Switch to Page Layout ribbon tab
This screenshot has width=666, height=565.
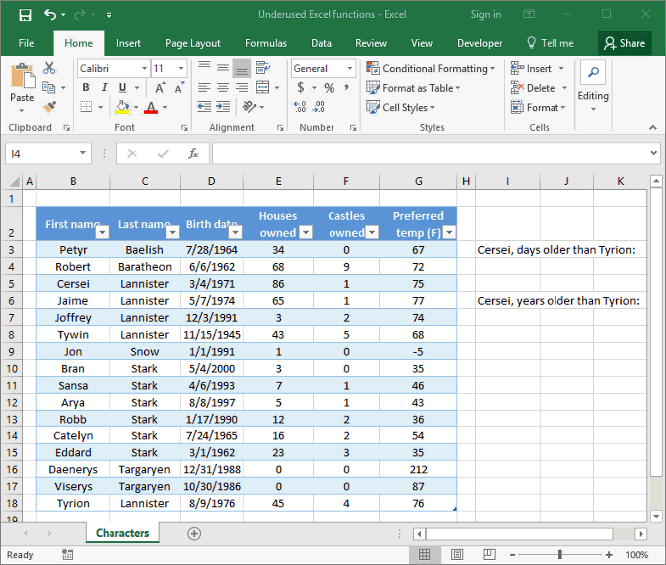[193, 43]
